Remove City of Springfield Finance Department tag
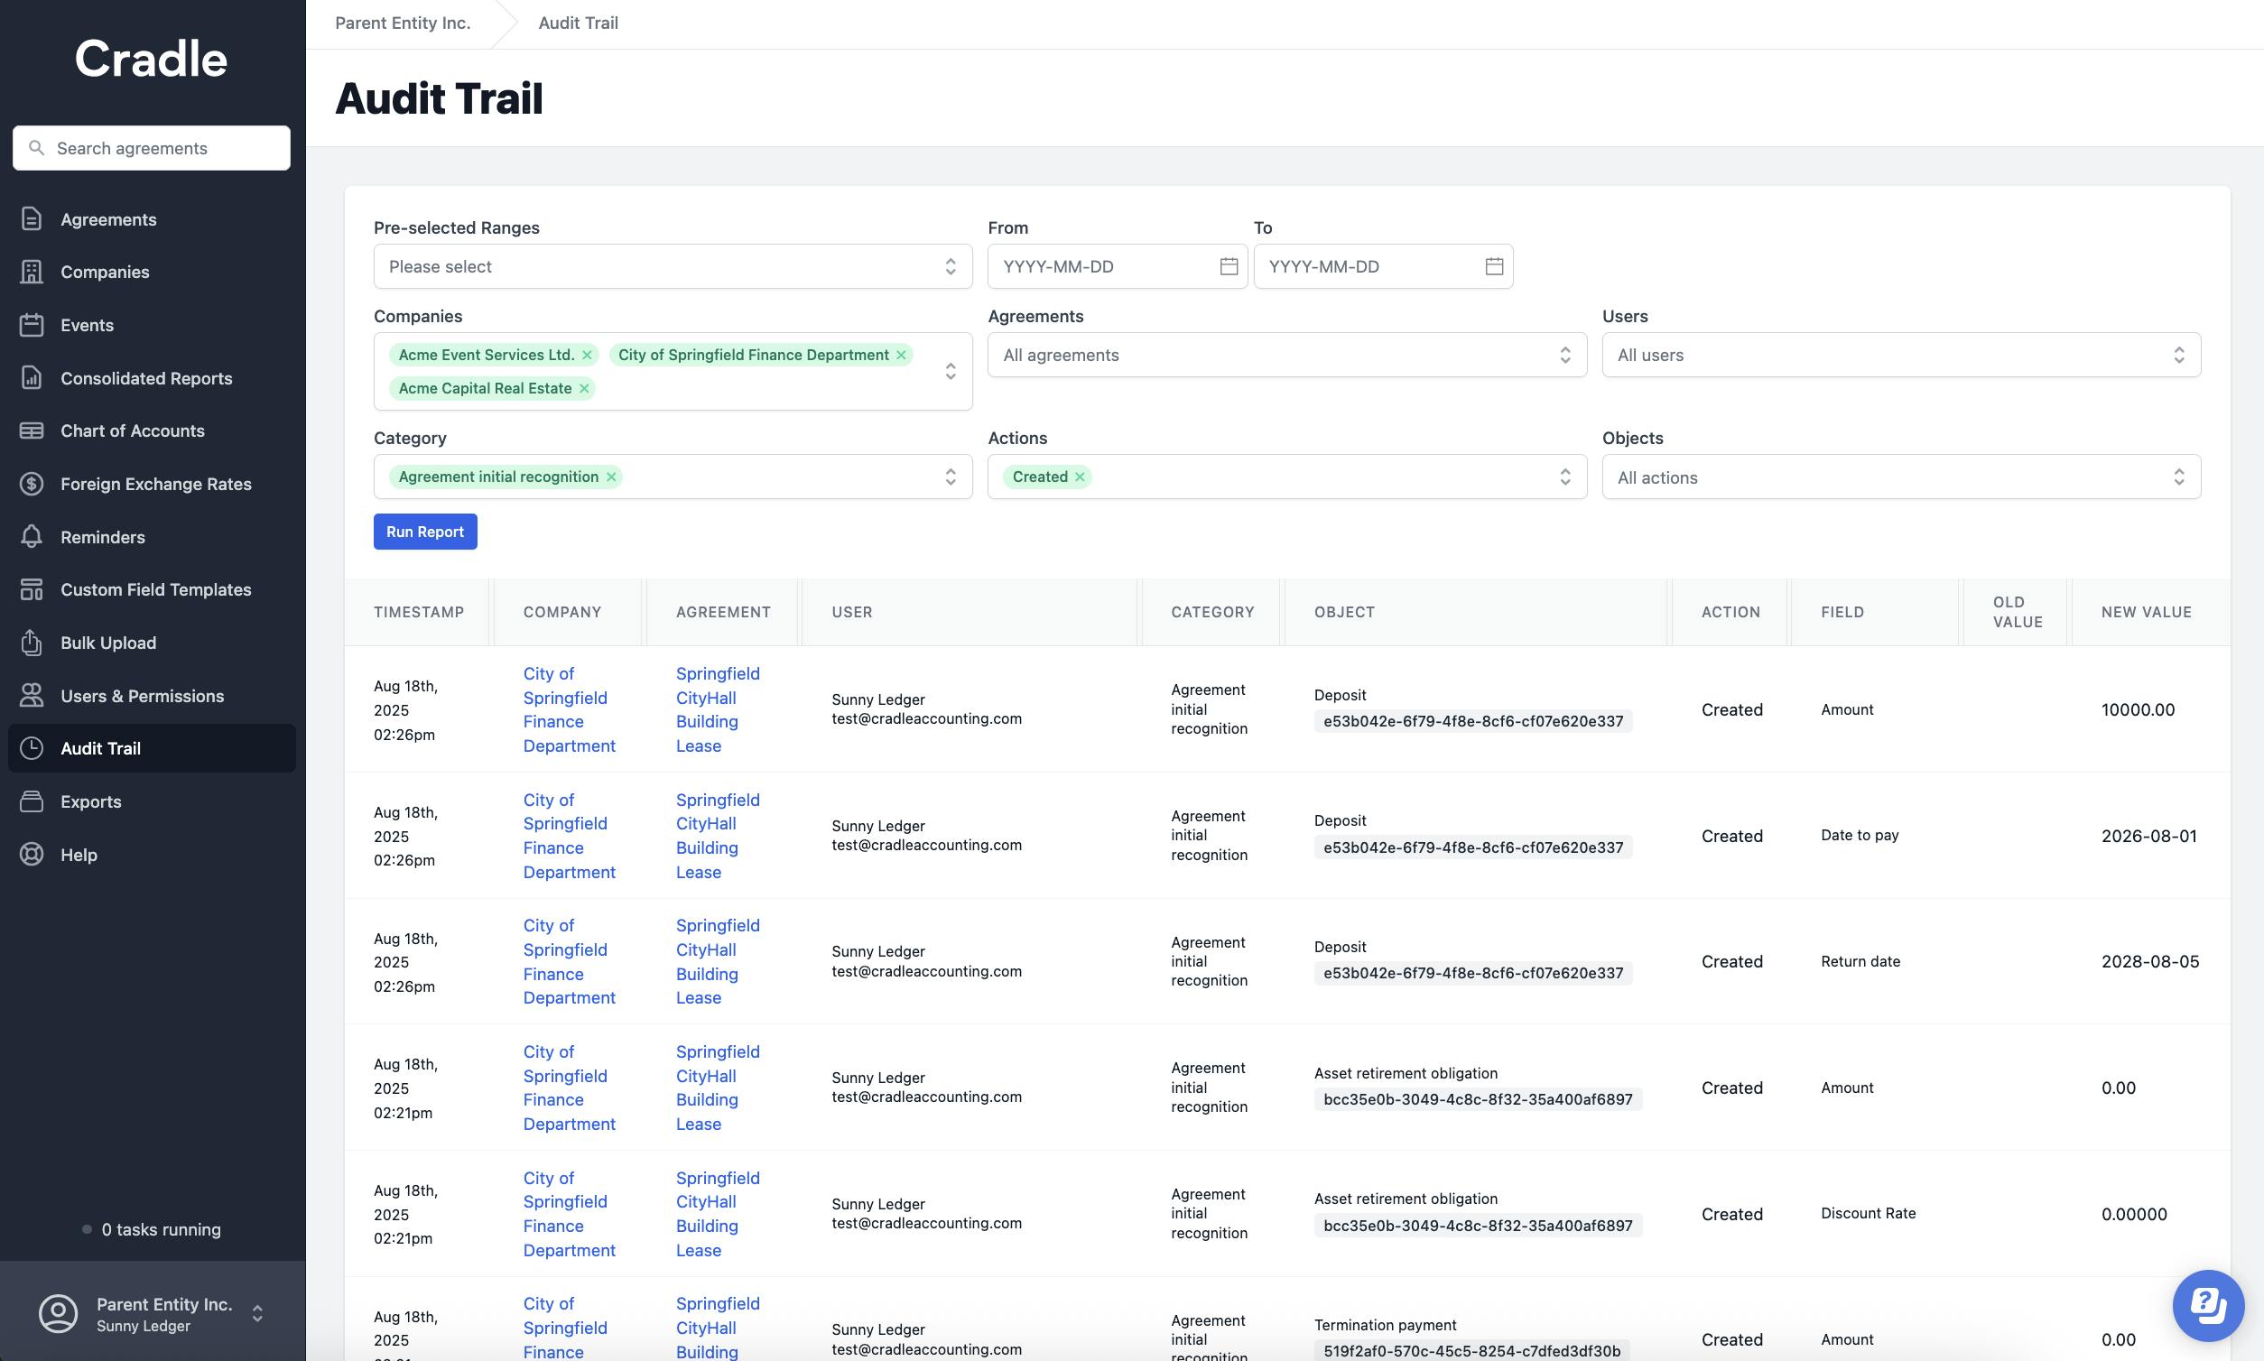 coord(901,355)
